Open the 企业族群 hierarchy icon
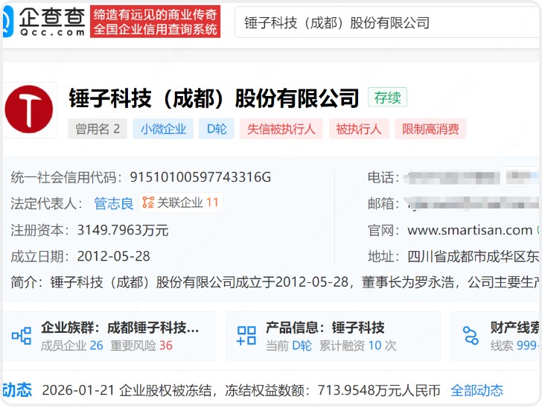This screenshot has height=408, width=542. 22,335
